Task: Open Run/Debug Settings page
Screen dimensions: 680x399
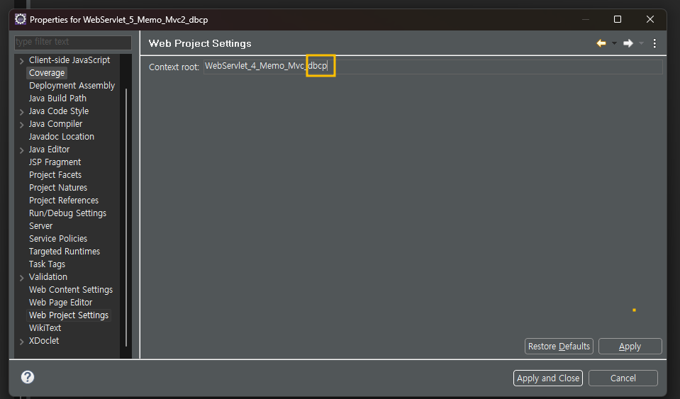Action: point(67,213)
